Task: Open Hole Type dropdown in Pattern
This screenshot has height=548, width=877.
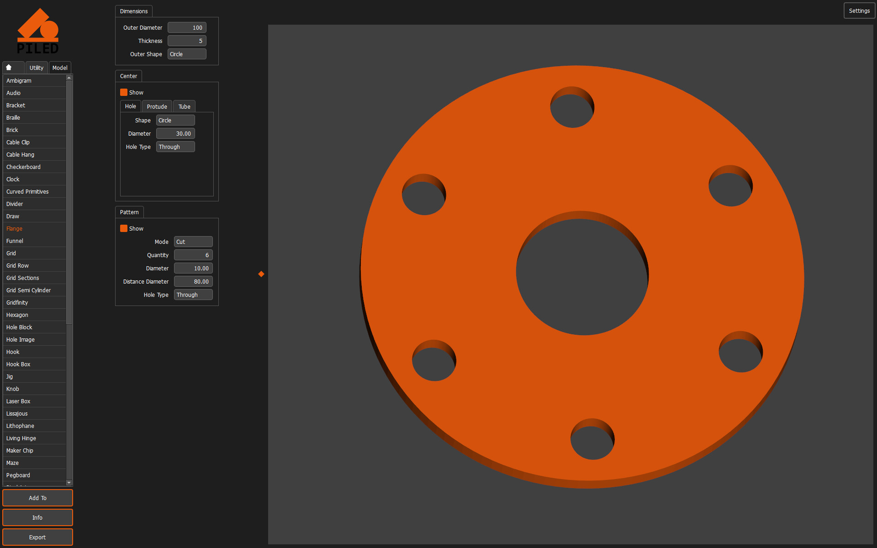Action: (193, 295)
